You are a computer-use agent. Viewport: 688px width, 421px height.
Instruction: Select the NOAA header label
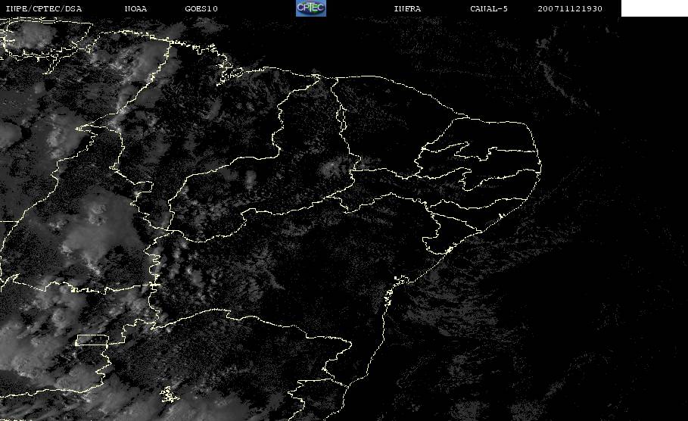click(x=136, y=9)
